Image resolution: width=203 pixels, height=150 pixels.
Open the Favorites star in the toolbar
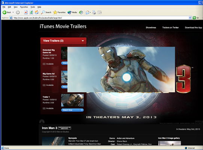click(x=59, y=12)
